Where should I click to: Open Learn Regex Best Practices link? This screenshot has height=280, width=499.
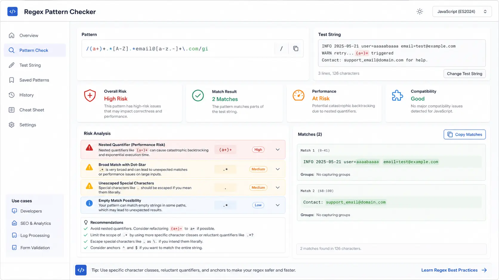click(449, 270)
